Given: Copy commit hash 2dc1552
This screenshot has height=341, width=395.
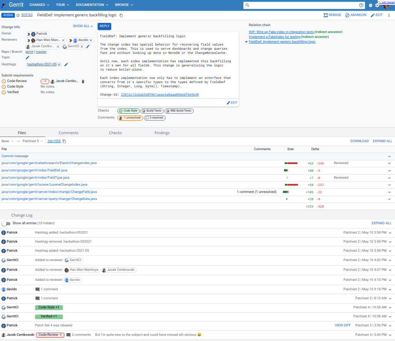Looking at the screenshot, I should 64,141.
